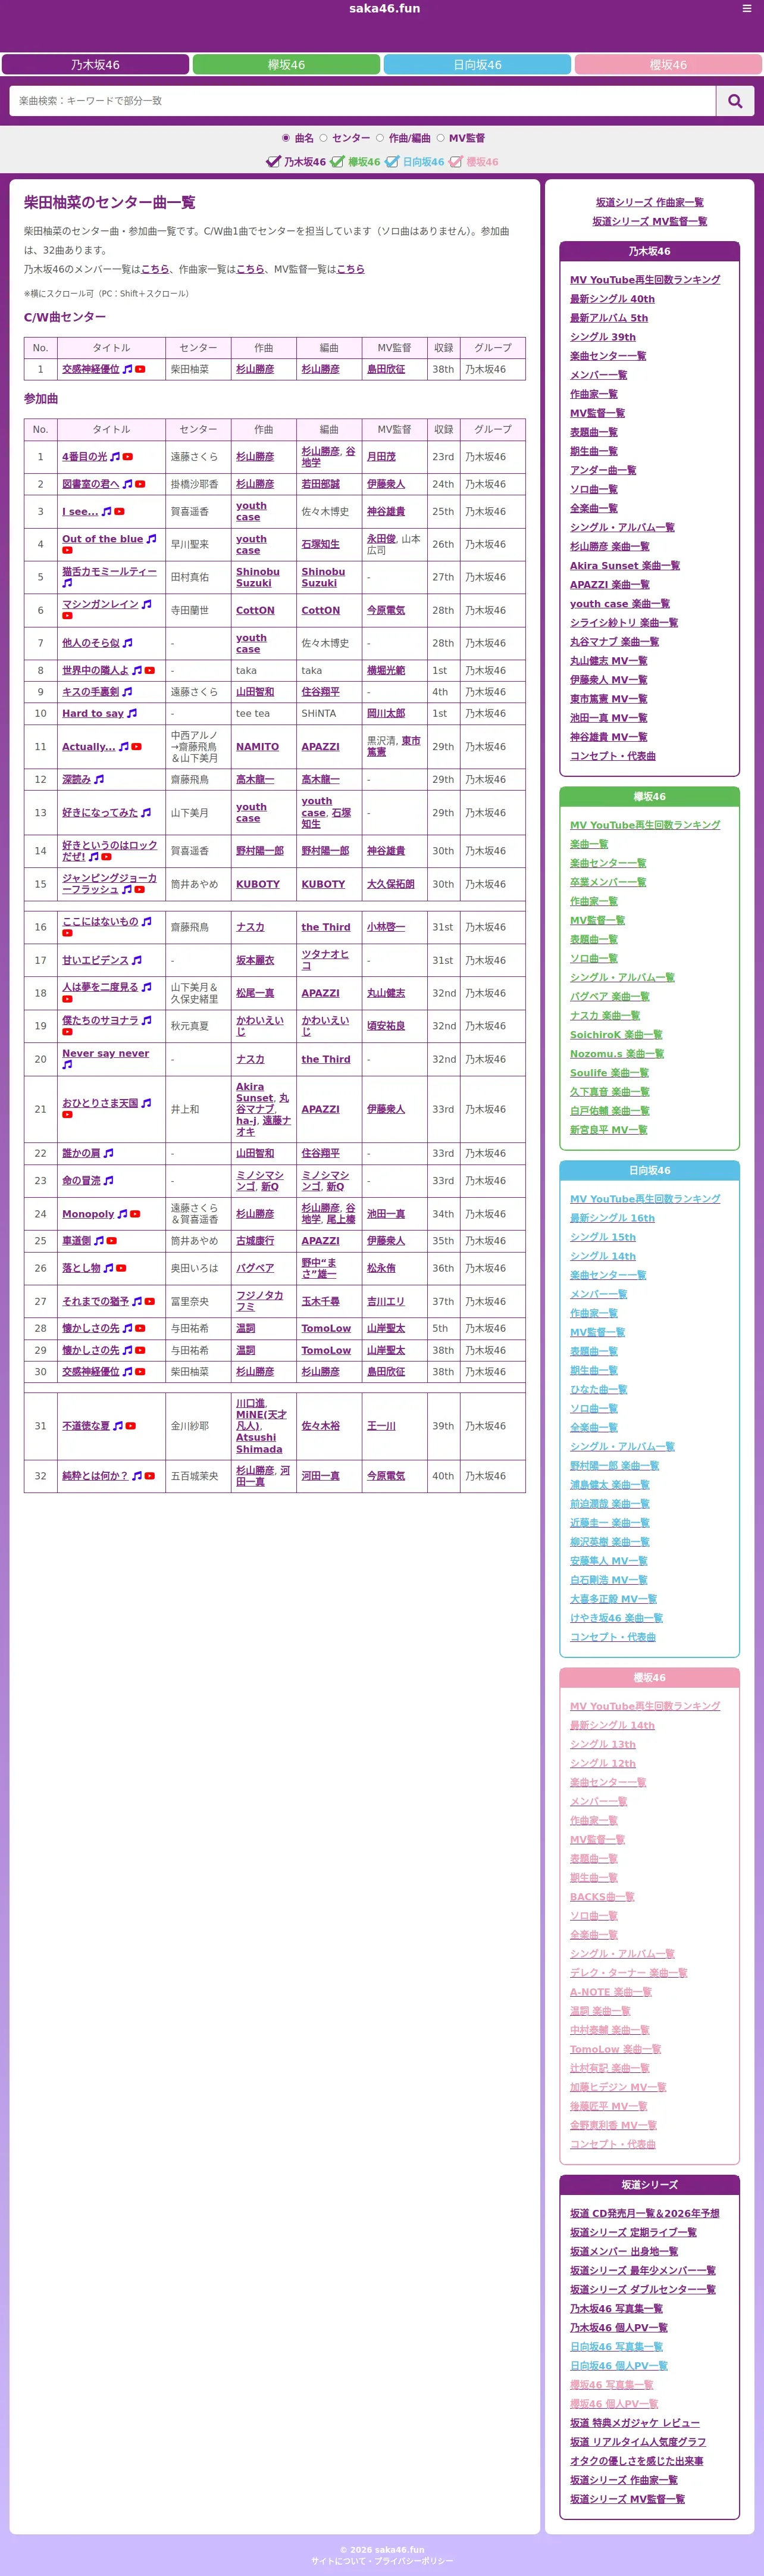The image size is (764, 2576).
Task: Click the saka46.fun site title
Action: [x=384, y=9]
